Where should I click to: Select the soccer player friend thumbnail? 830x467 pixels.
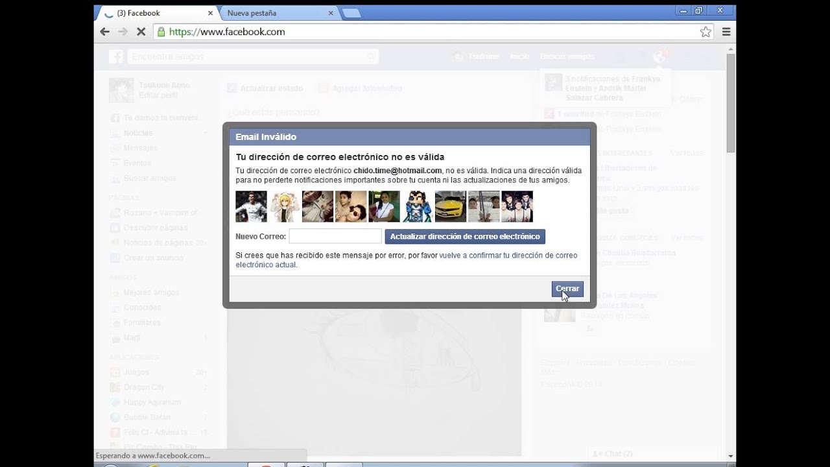pyautogui.click(x=251, y=207)
